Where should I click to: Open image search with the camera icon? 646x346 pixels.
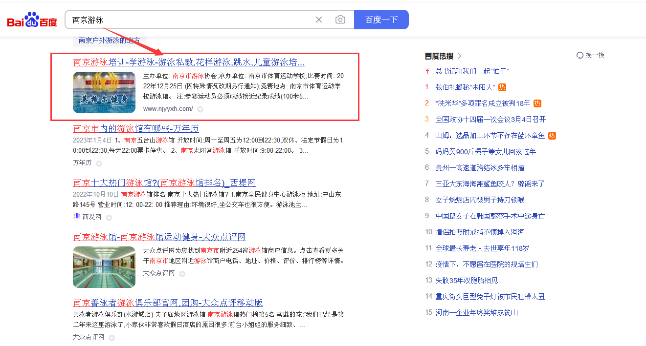coord(340,20)
